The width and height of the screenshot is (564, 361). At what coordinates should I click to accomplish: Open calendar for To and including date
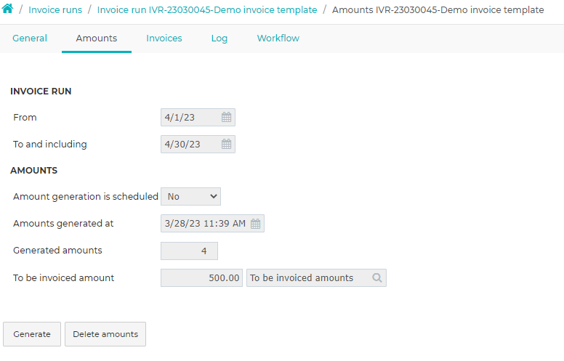[226, 145]
